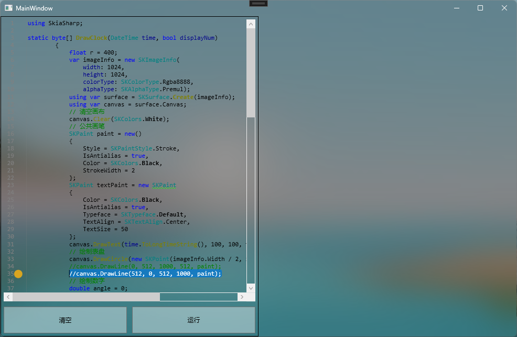Screen dimensions: 517x337
Task: Place cursor on the 'using SkiaSharp;' line
Action: pos(55,23)
